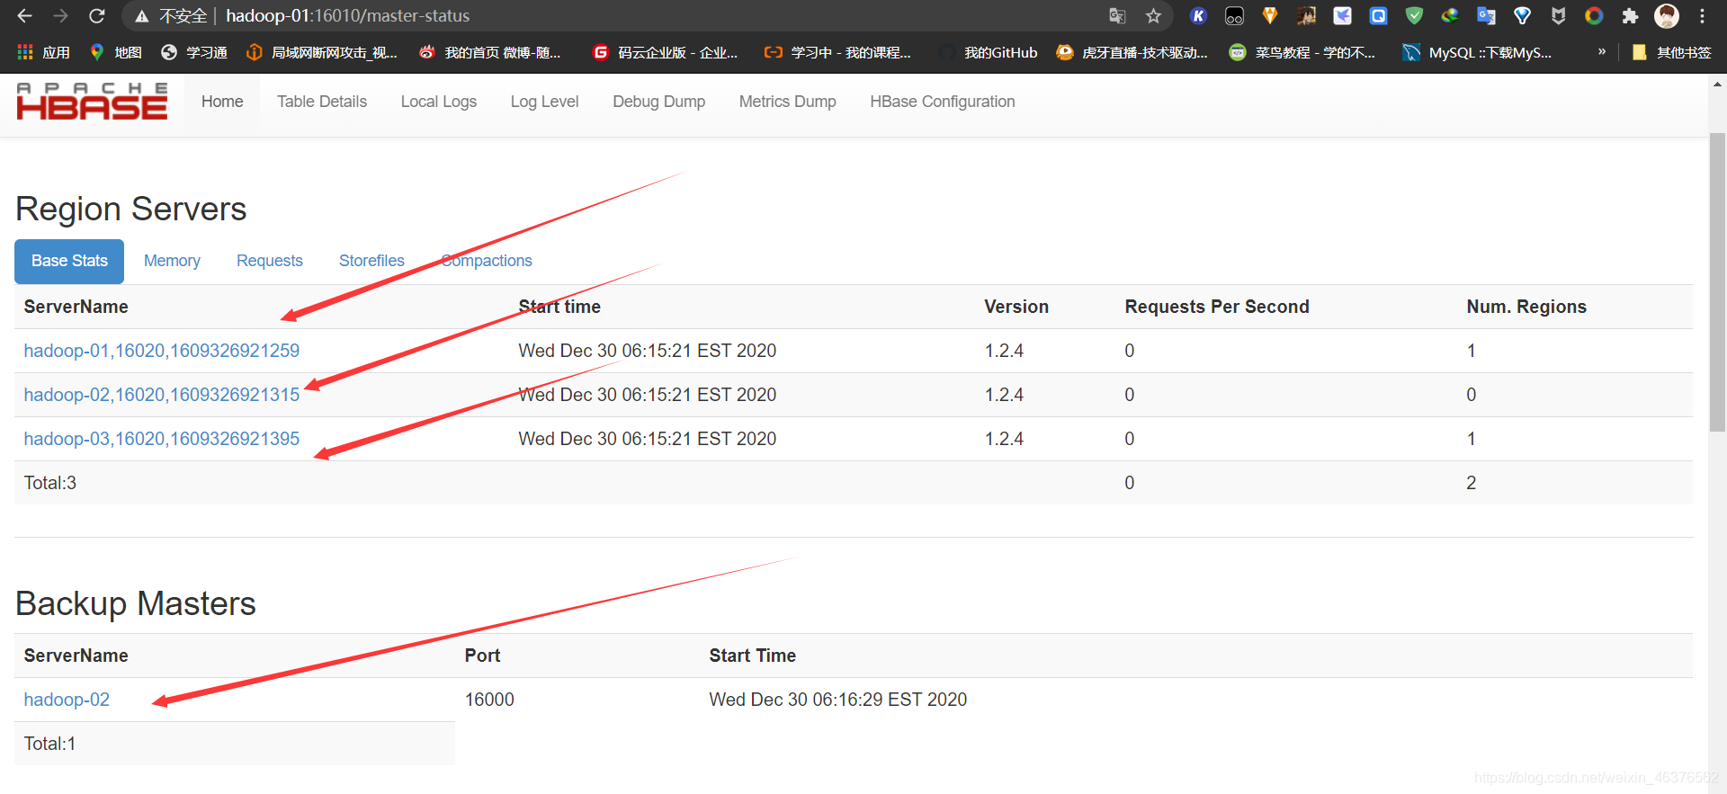Open the 我的首页 微博 bookmark
The image size is (1727, 794).
tap(489, 53)
